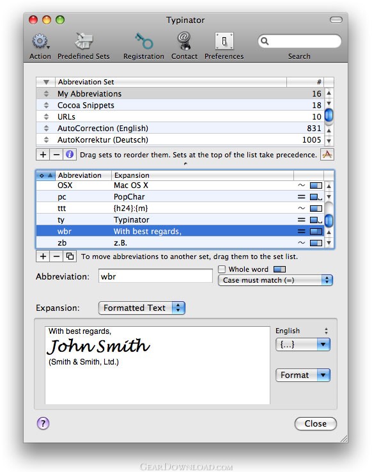Click the split divider handle between lists

[x=185, y=164]
